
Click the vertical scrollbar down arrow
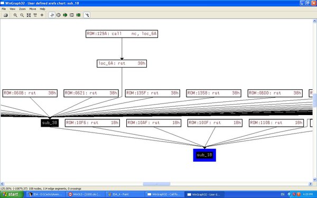coord(314,180)
